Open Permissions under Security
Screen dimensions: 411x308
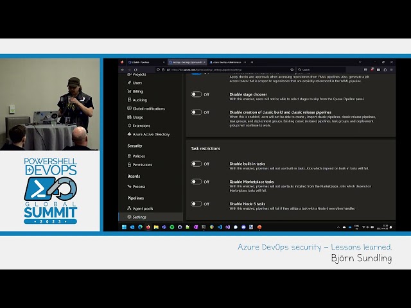143,165
